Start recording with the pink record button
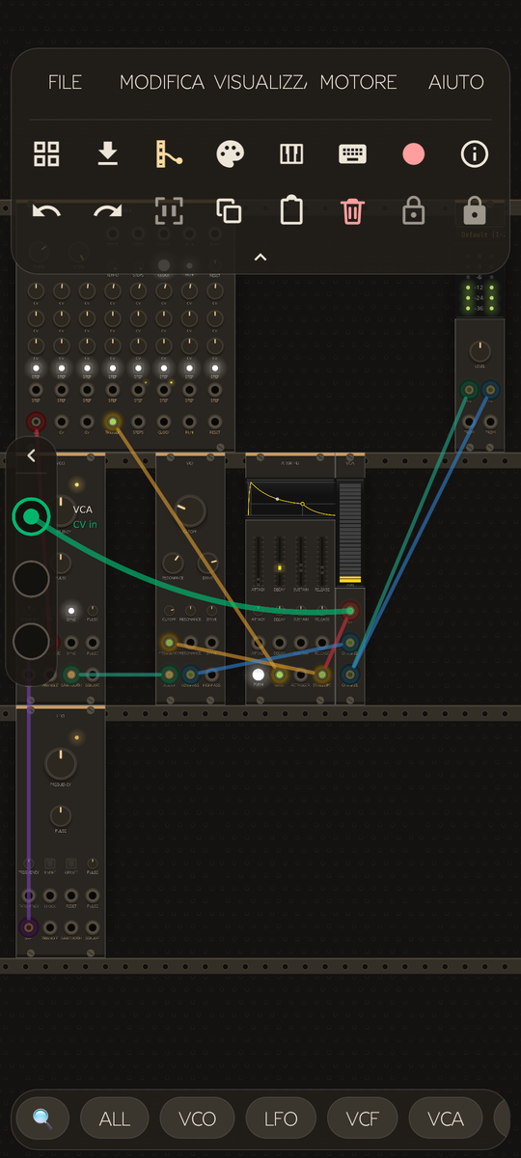The height and width of the screenshot is (1158, 521). pyautogui.click(x=413, y=153)
